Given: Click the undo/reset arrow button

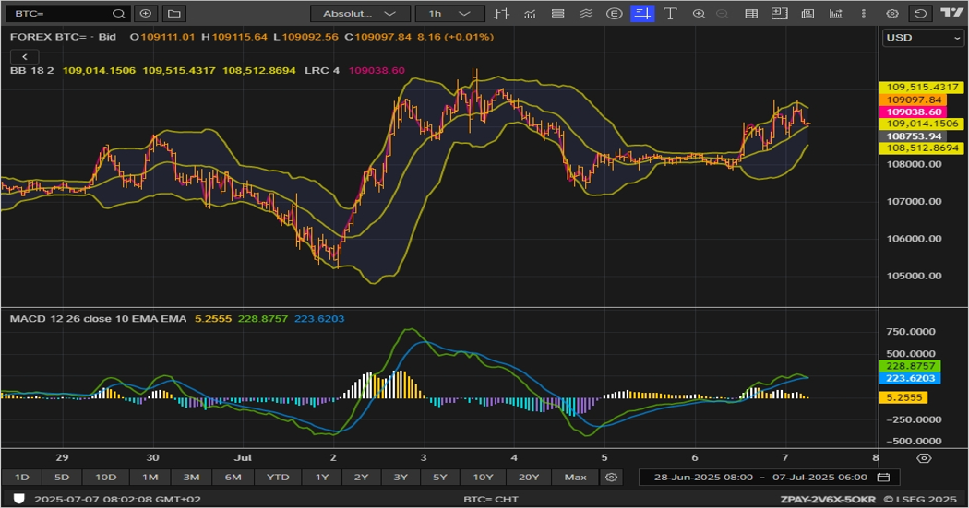Looking at the screenshot, I should point(920,13).
